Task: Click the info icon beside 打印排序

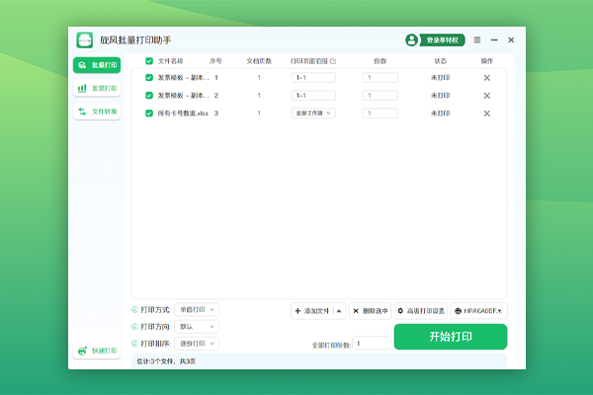Action: click(134, 344)
